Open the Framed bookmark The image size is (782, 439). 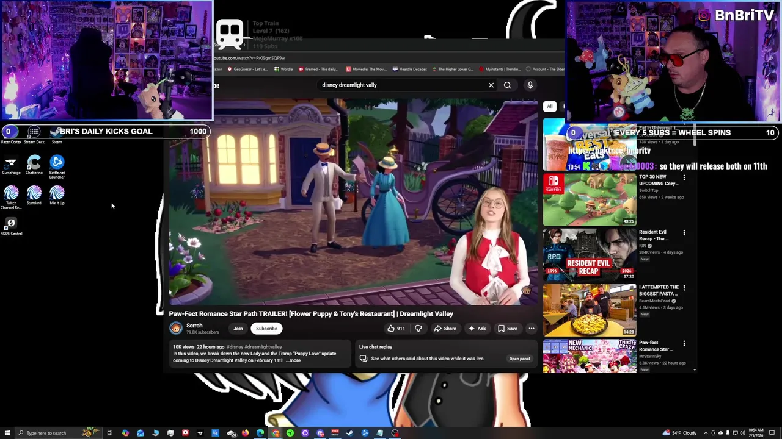tap(318, 69)
